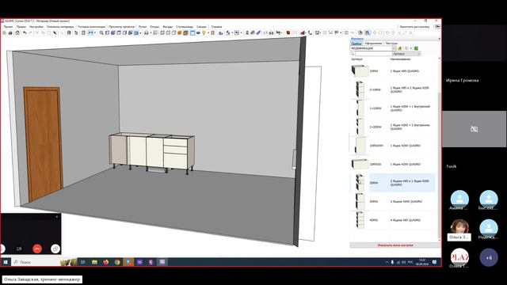Open File Explorer from the taskbar
The image size is (507, 285).
tap(94, 262)
